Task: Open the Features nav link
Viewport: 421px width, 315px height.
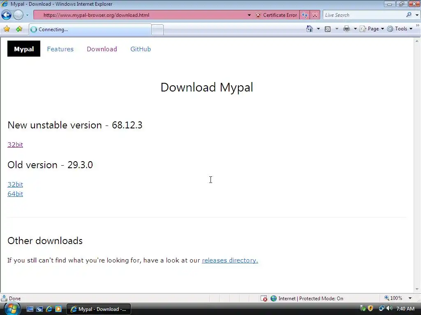Action: click(60, 49)
